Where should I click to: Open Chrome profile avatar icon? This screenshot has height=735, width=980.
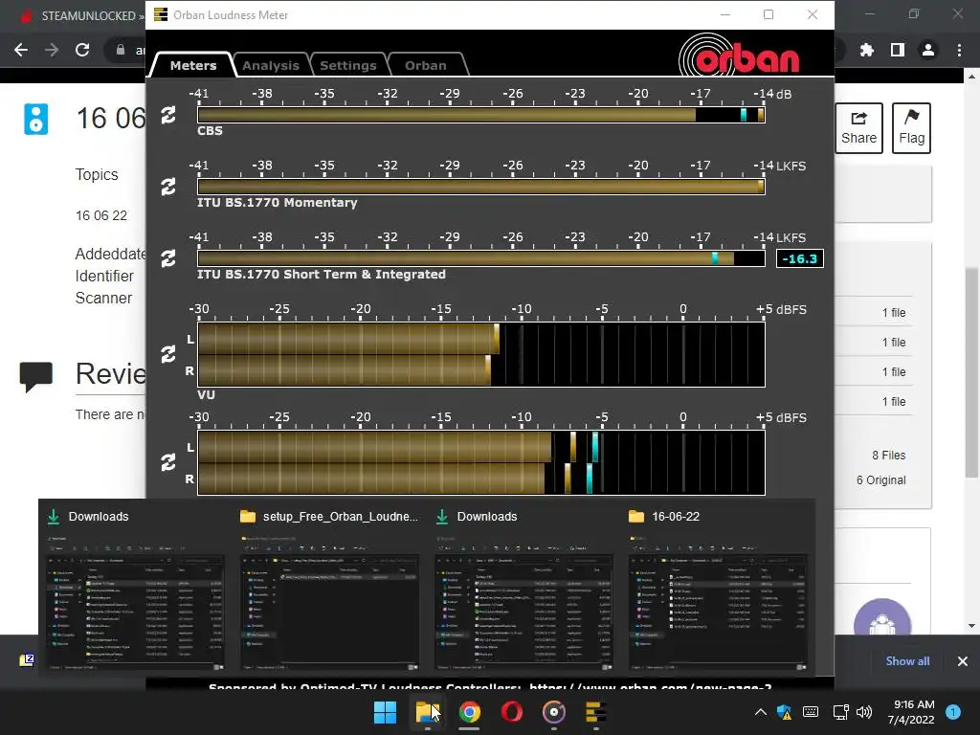(928, 50)
